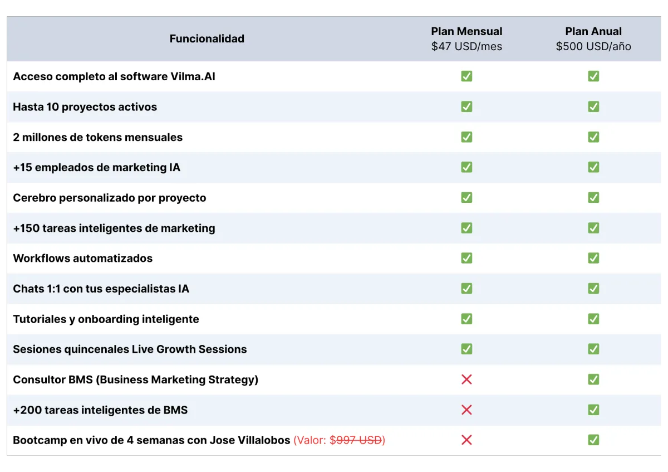Click the +150 tareas inteligentes de marketing label
668x472 pixels.
click(x=114, y=228)
